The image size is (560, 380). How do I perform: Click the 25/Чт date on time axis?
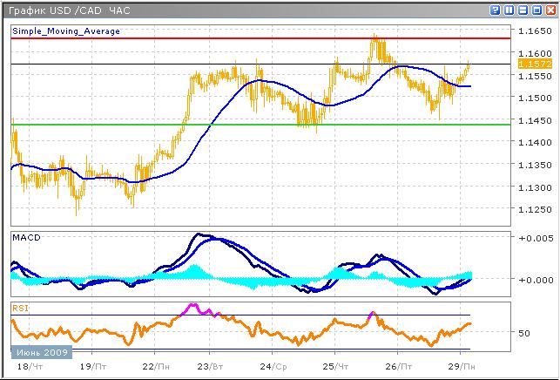(x=335, y=367)
